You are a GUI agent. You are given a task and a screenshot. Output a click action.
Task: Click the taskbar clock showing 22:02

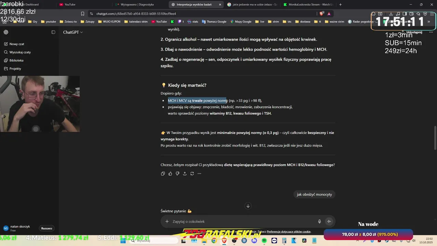(x=426, y=241)
